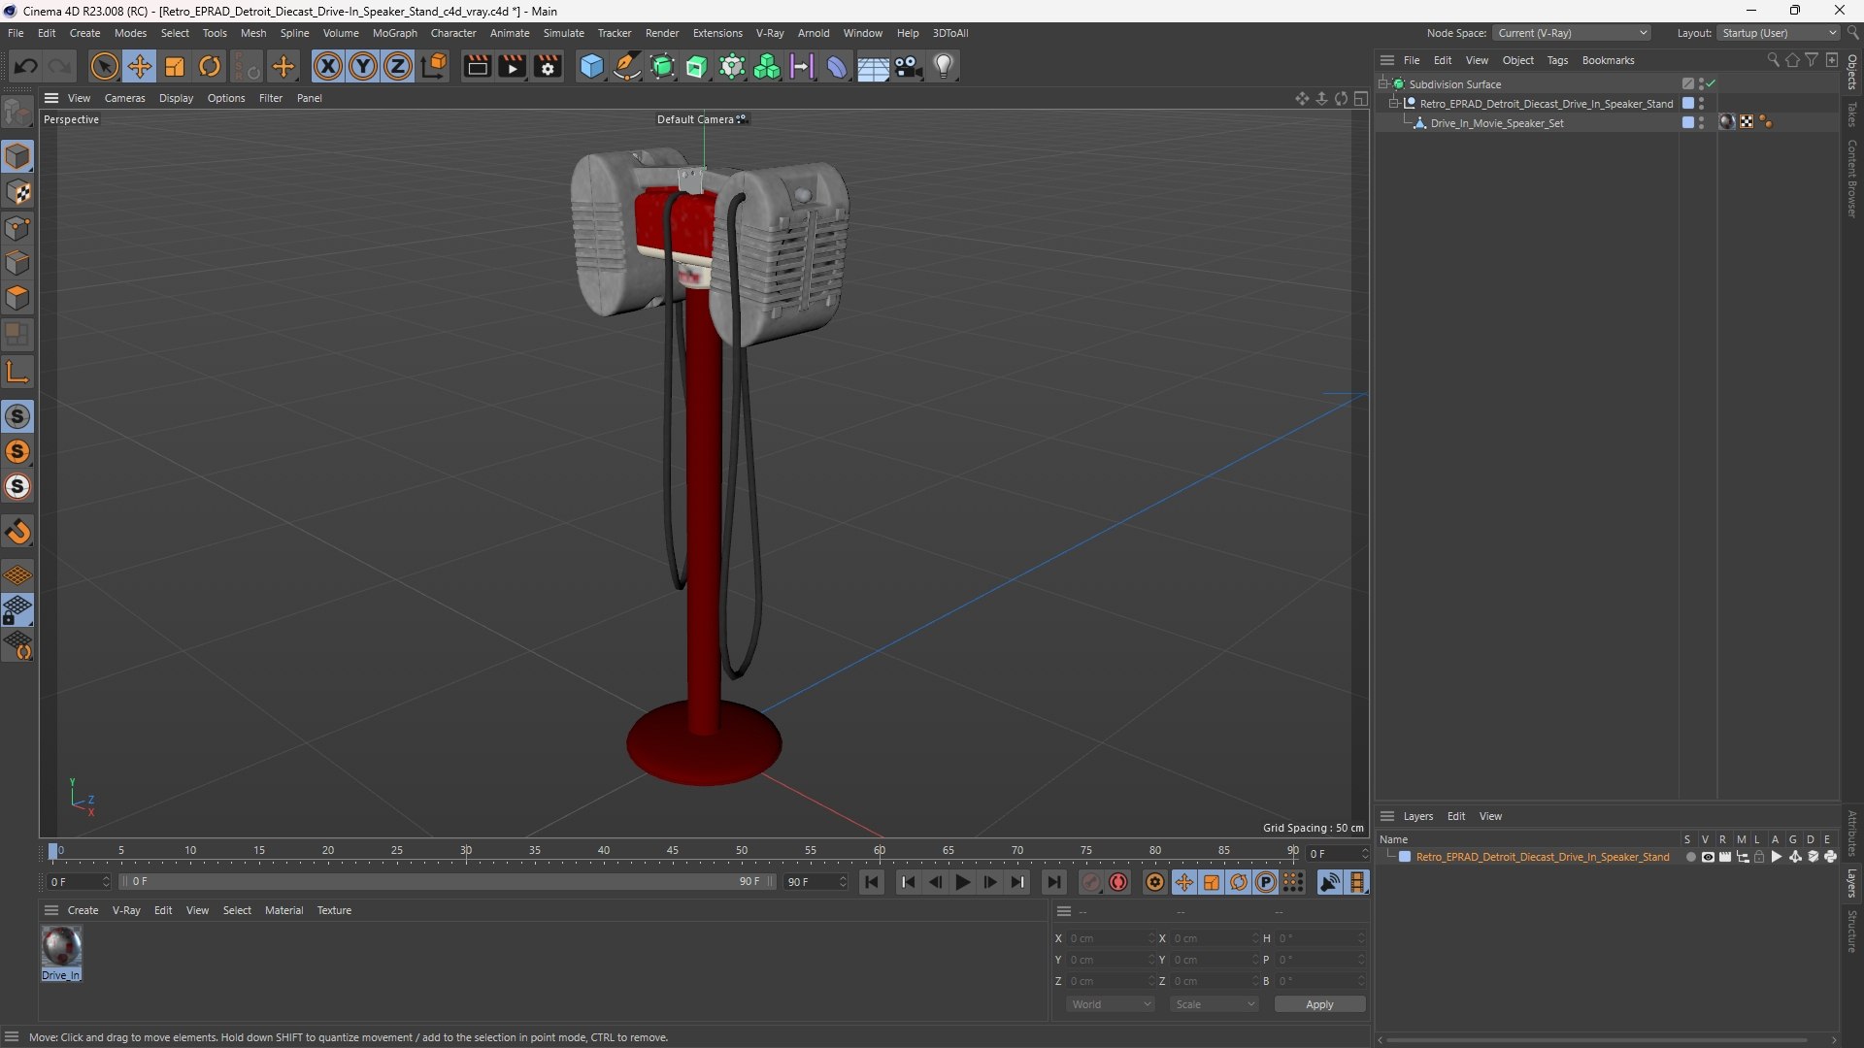This screenshot has width=1864, height=1048.
Task: Open Edit Render Settings gear icon
Action: 548,67
